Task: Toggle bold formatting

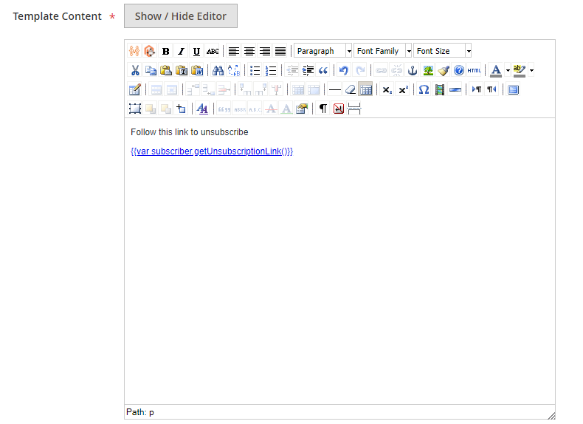Action: 165,51
